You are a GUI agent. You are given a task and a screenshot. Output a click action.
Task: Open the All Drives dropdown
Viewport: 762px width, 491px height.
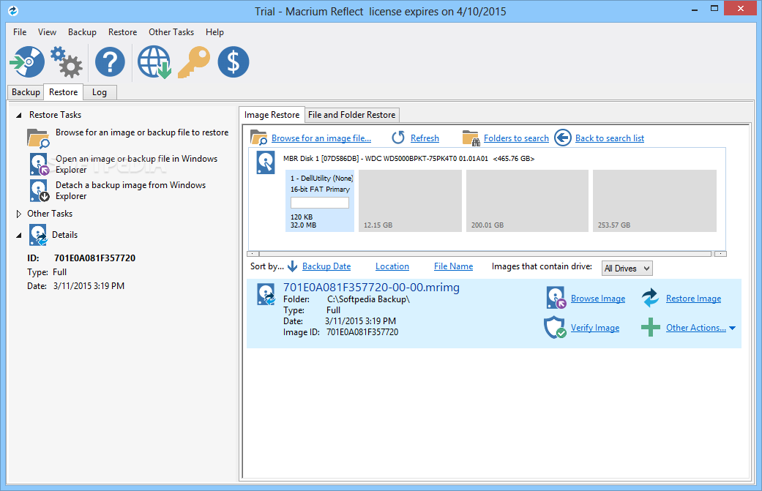click(627, 268)
